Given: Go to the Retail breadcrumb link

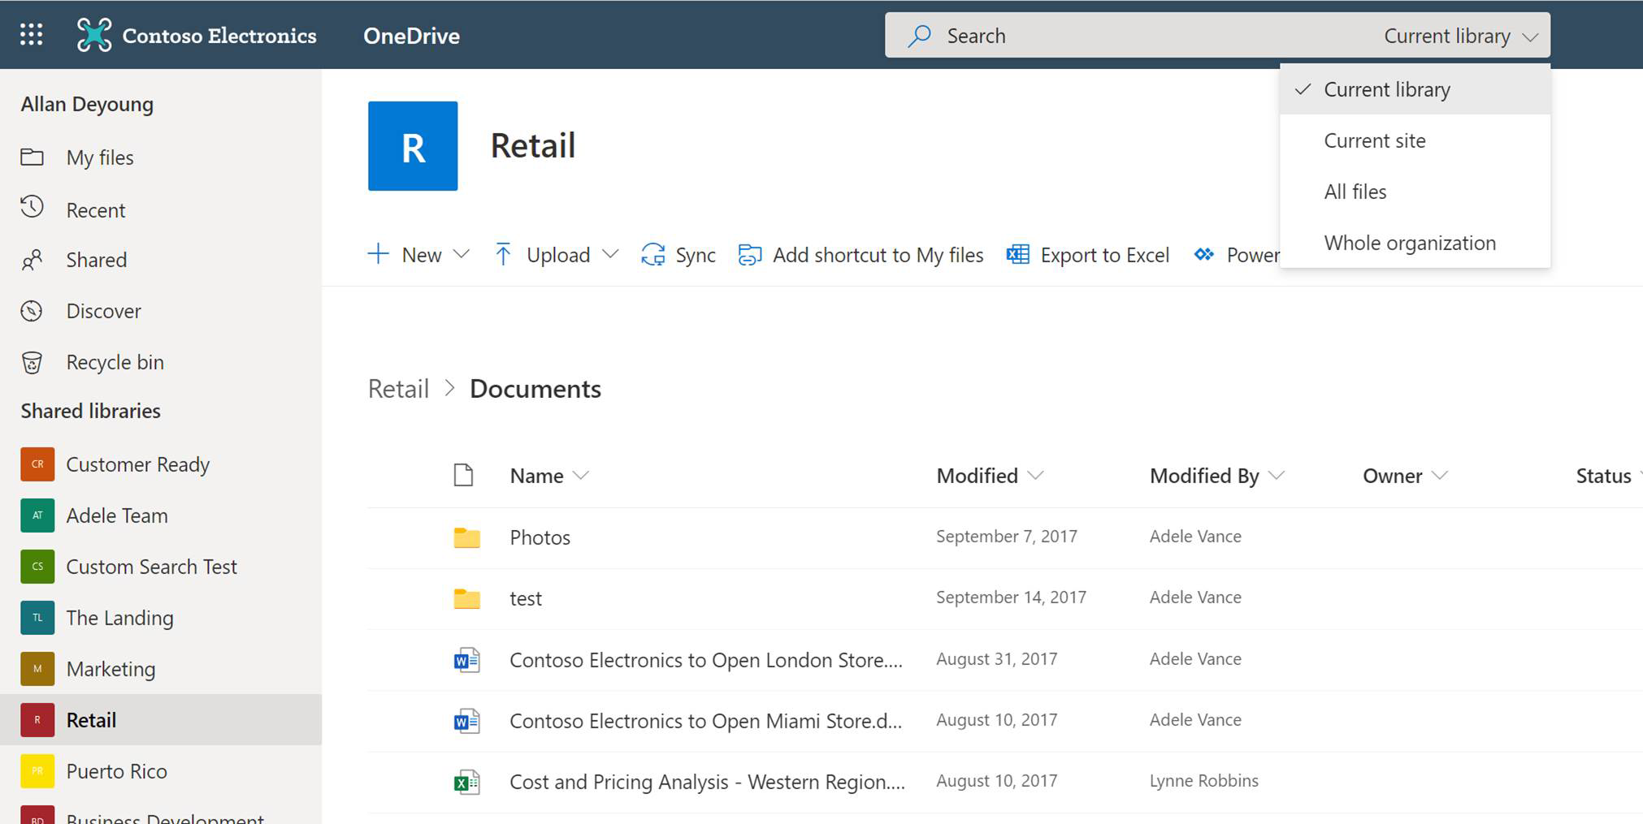Looking at the screenshot, I should 398,389.
